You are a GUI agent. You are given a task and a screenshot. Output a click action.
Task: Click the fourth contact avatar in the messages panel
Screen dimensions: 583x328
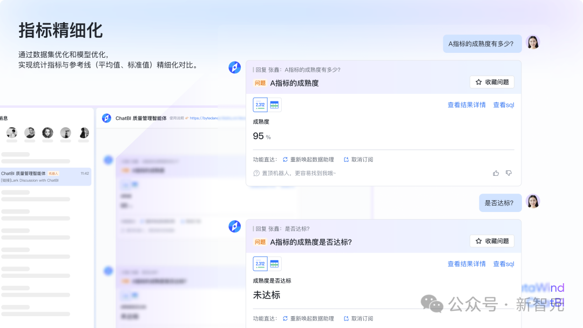[65, 133]
